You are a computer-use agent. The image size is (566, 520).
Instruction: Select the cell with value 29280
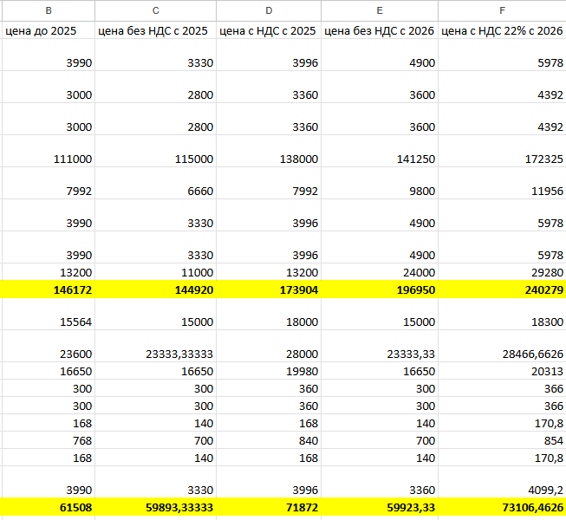point(502,272)
